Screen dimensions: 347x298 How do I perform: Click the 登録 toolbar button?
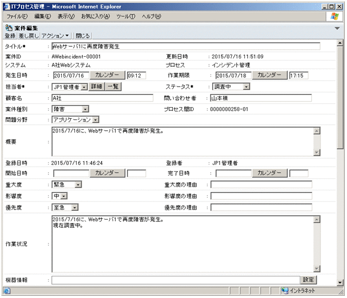tap(10, 36)
